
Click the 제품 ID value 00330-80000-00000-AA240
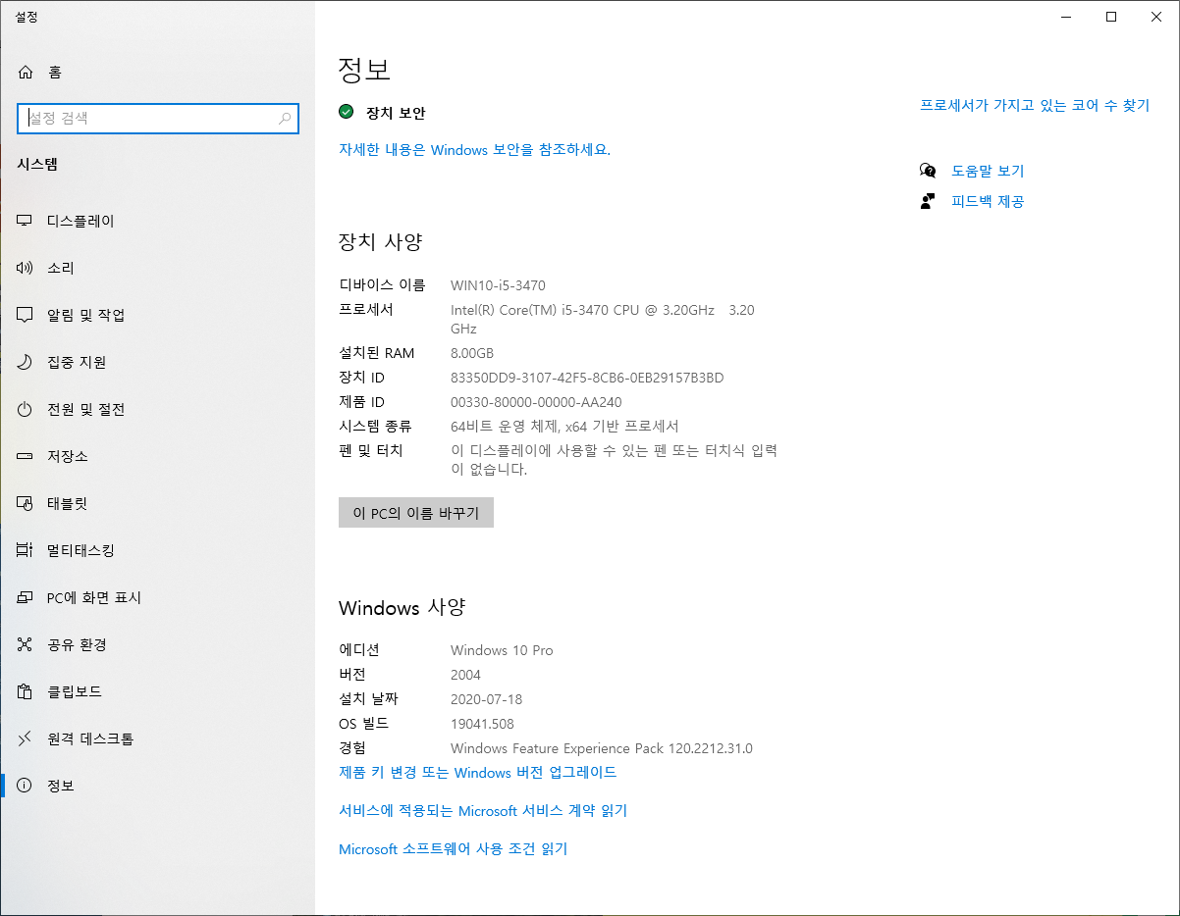coord(536,402)
